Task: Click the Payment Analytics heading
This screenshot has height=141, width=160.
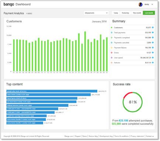Action: coord(14,13)
